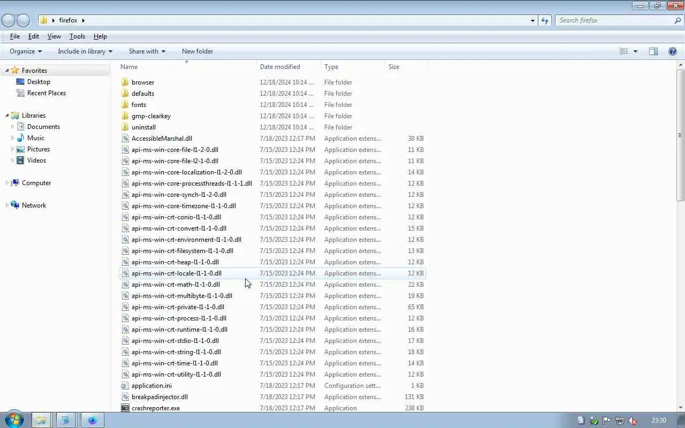Click the Recent Places icon
The width and height of the screenshot is (685, 428).
pos(20,93)
